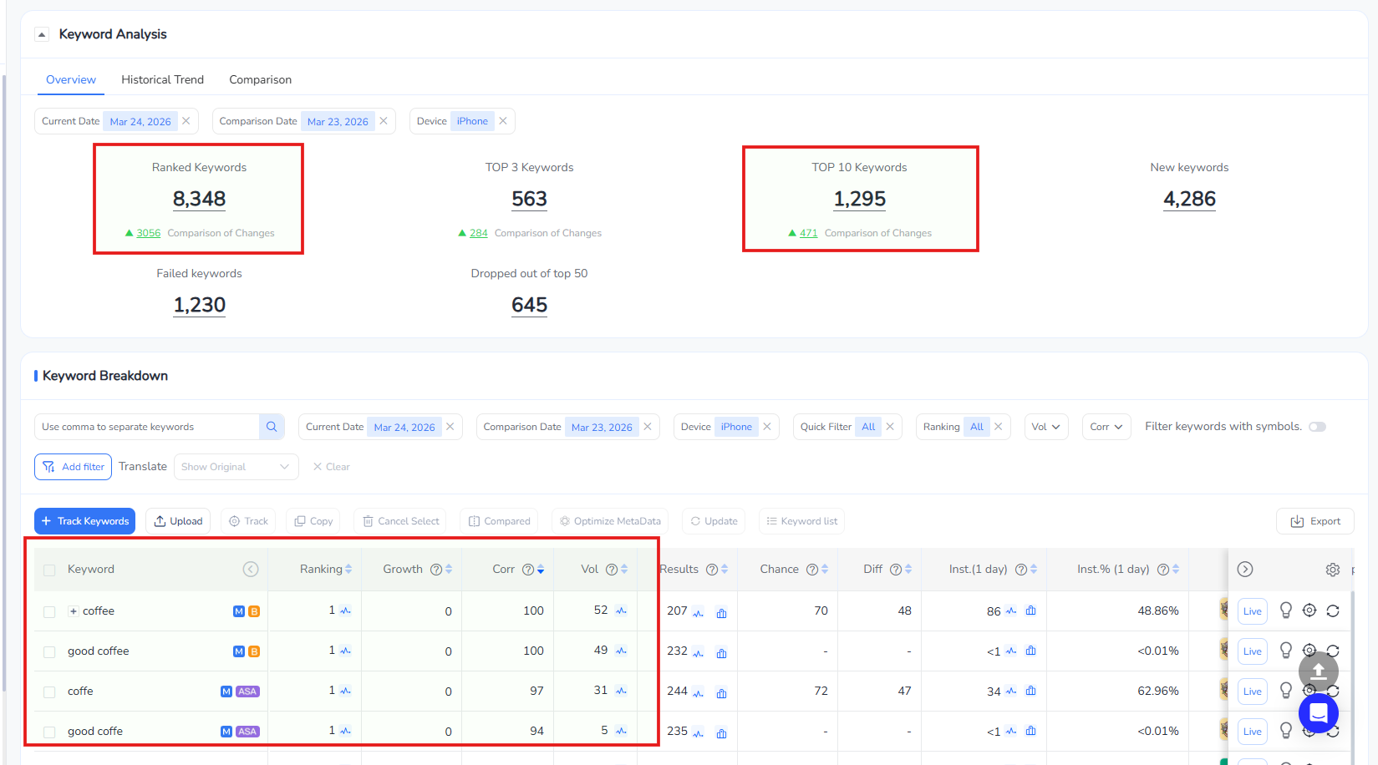1378x765 pixels.
Task: Click the Upload icon in the toolbar
Action: point(161,520)
